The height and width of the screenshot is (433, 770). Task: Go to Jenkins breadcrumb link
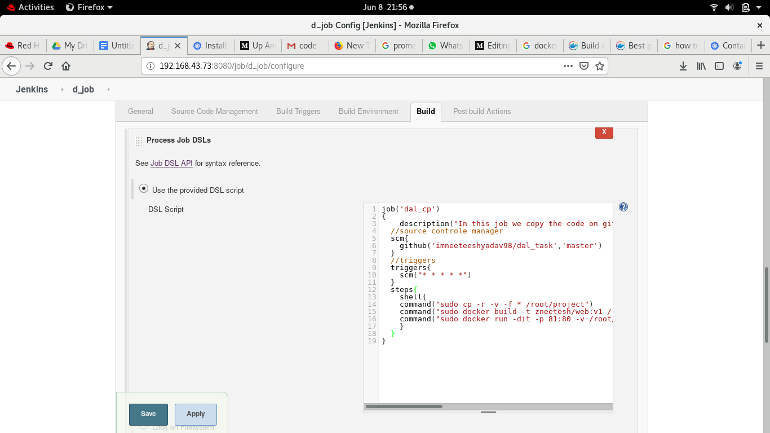click(x=32, y=90)
